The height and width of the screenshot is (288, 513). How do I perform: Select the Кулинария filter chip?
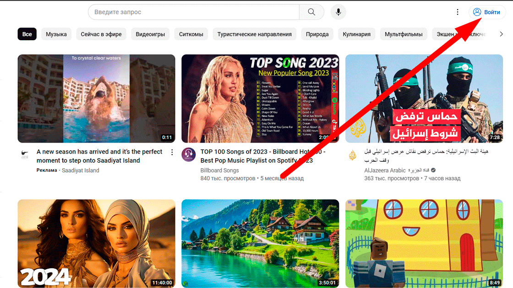[357, 34]
